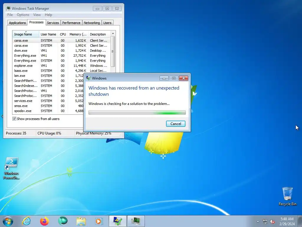Open the muted volume tray icon

click(272, 221)
